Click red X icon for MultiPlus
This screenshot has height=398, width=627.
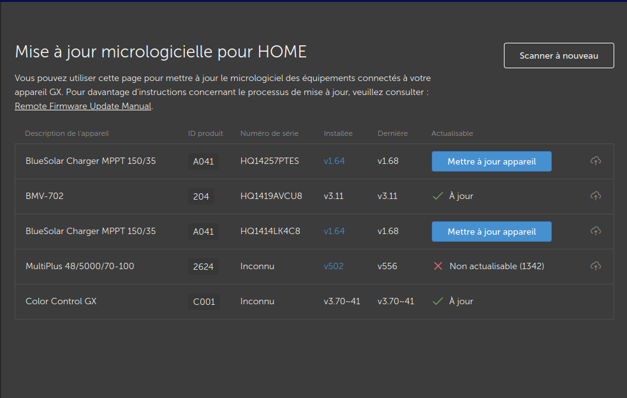438,266
